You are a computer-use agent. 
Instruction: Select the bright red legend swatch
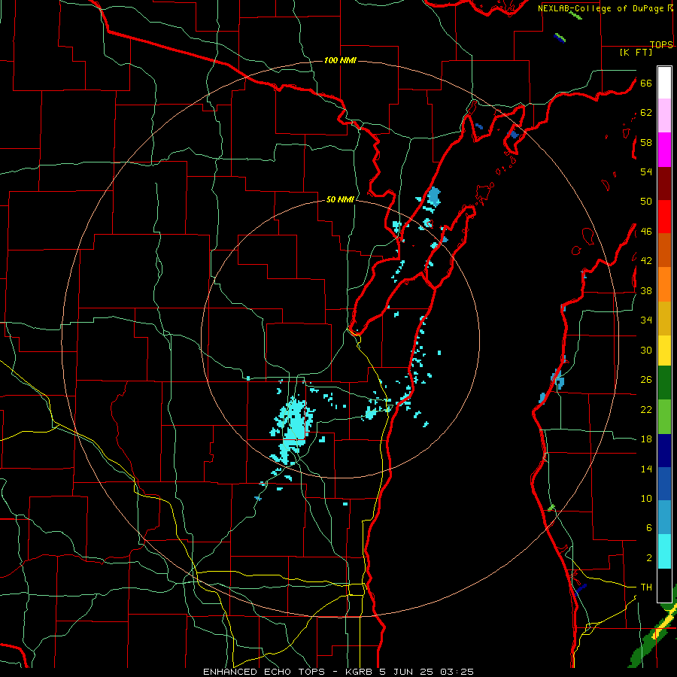664,217
